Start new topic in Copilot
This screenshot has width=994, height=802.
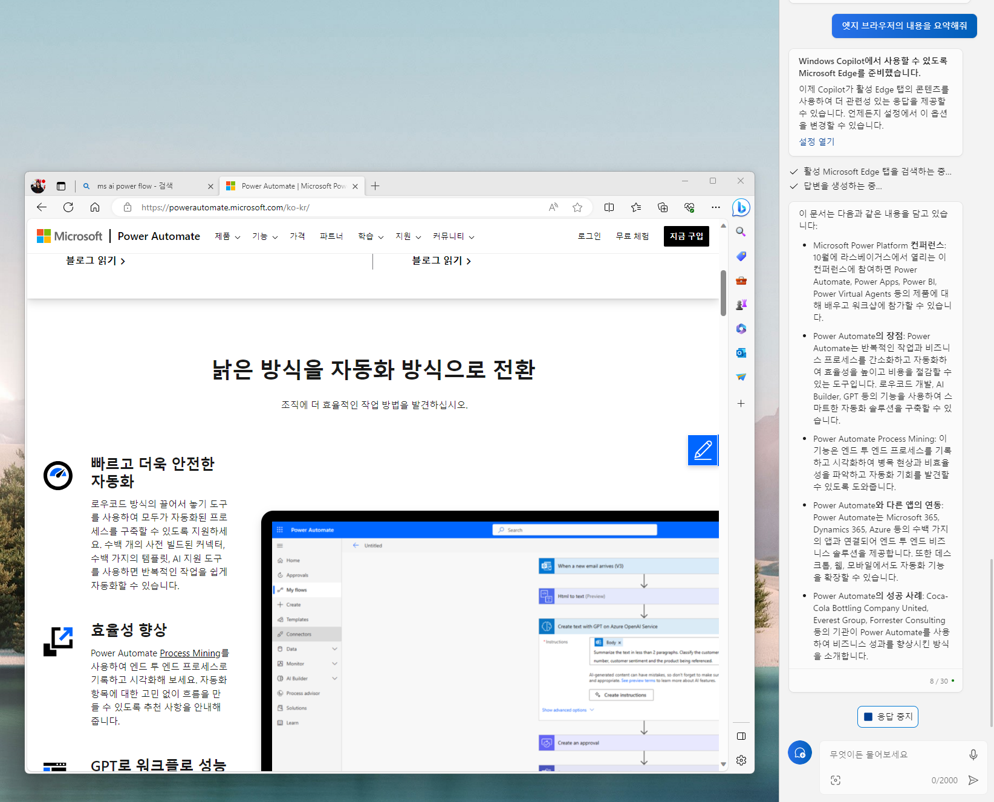pyautogui.click(x=799, y=752)
